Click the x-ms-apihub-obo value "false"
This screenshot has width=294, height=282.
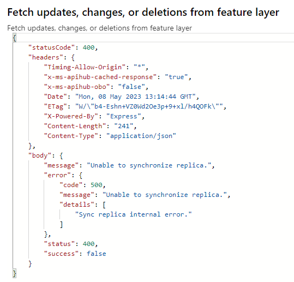coord(131,87)
